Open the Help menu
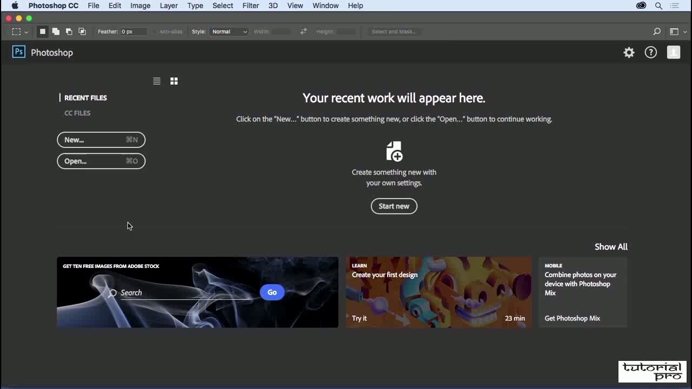This screenshot has height=389, width=692. pyautogui.click(x=355, y=5)
